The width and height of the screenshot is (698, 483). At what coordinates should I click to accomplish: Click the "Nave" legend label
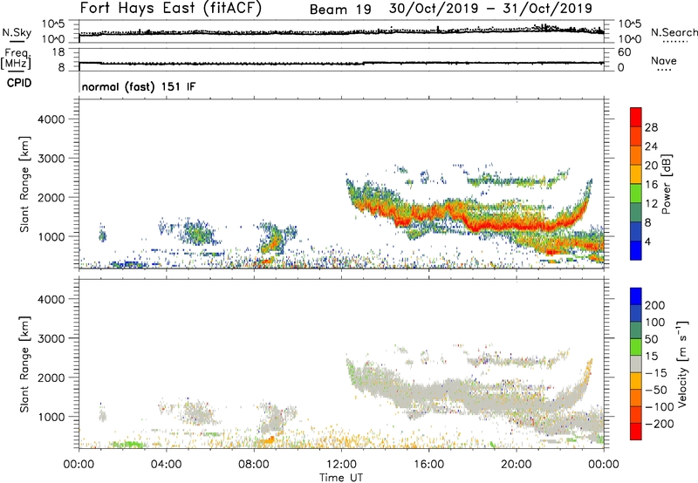[664, 60]
